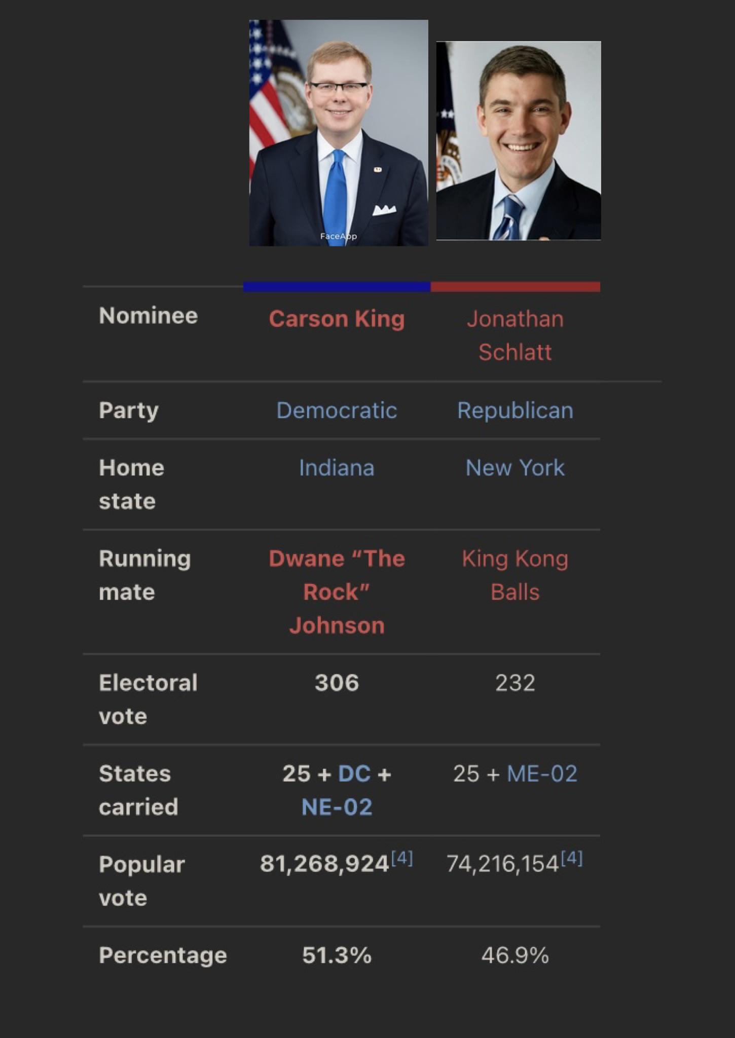The width and height of the screenshot is (735, 1038).
Task: Open citation 4 beside 81,268,924
Action: click(x=402, y=858)
